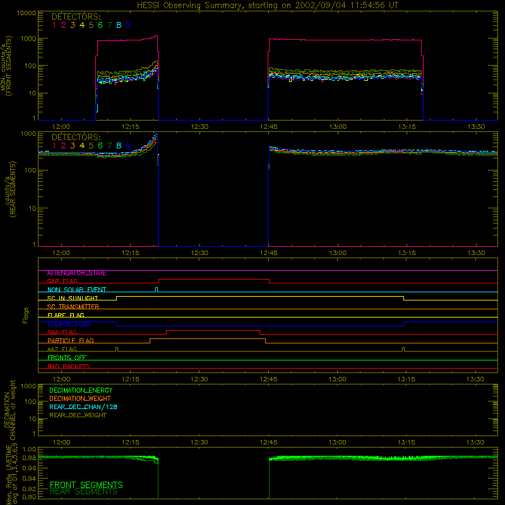505x505 pixels.
Task: Click the Flags y-axis title
Action: coord(26,315)
